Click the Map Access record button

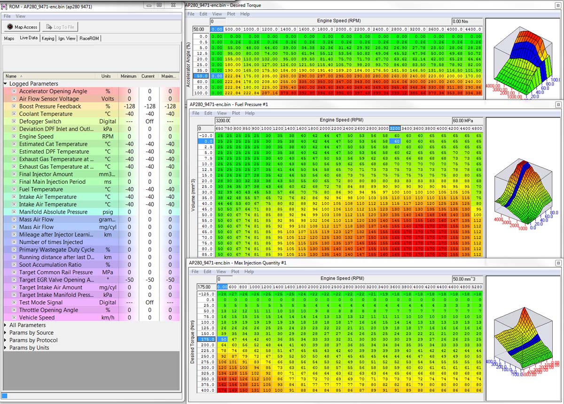click(x=10, y=27)
